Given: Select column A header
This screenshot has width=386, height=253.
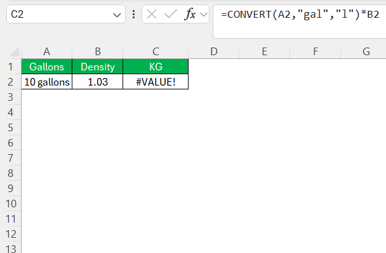Looking at the screenshot, I should click(x=46, y=51).
